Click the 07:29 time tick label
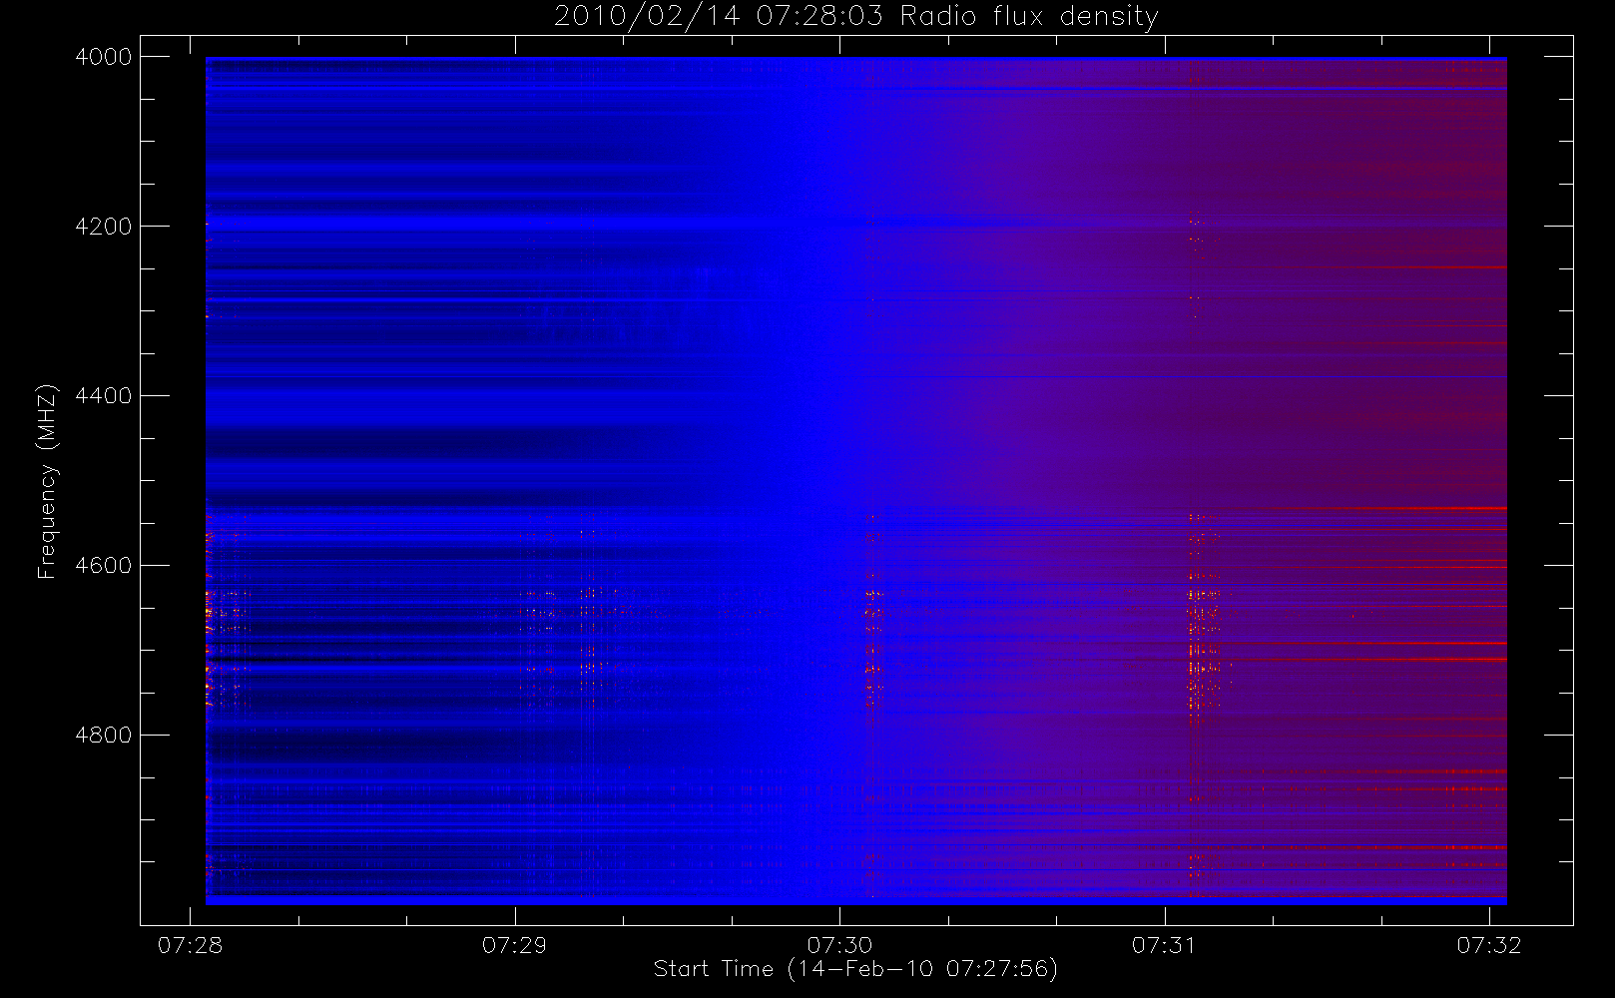1615x998 pixels. pos(514,945)
